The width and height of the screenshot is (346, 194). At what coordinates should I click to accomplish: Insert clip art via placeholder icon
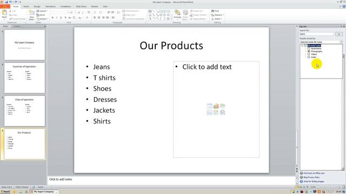216,113
